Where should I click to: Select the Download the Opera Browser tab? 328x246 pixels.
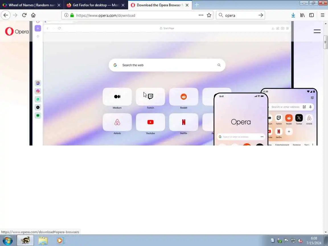[160, 5]
